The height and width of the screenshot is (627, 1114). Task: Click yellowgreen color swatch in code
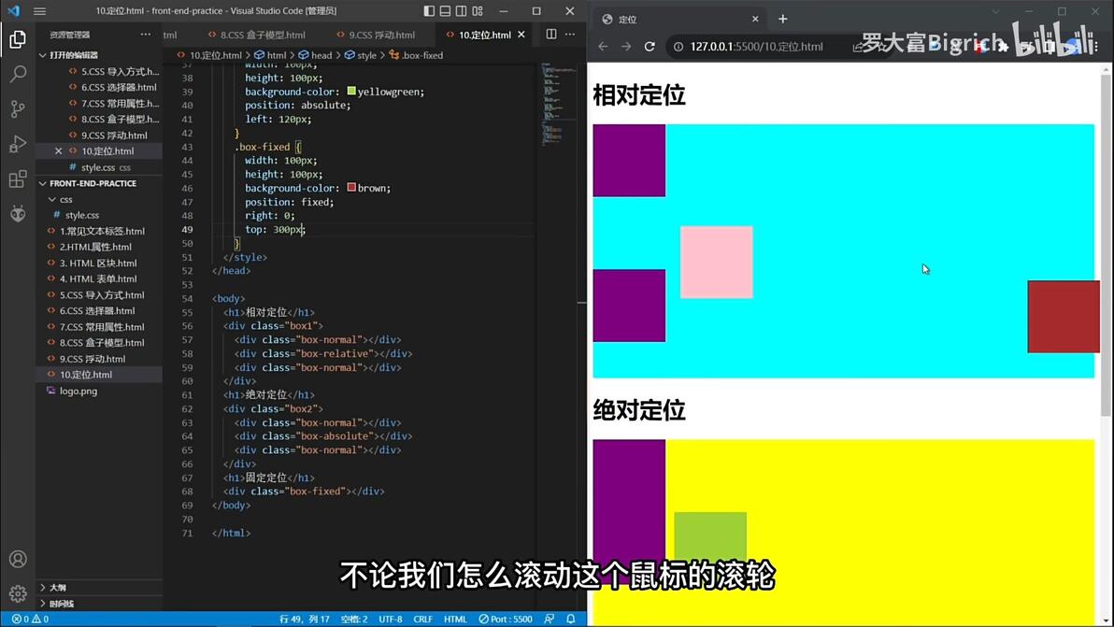pyautogui.click(x=351, y=91)
